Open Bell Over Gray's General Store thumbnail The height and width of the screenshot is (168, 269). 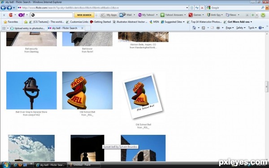[x=31, y=90]
